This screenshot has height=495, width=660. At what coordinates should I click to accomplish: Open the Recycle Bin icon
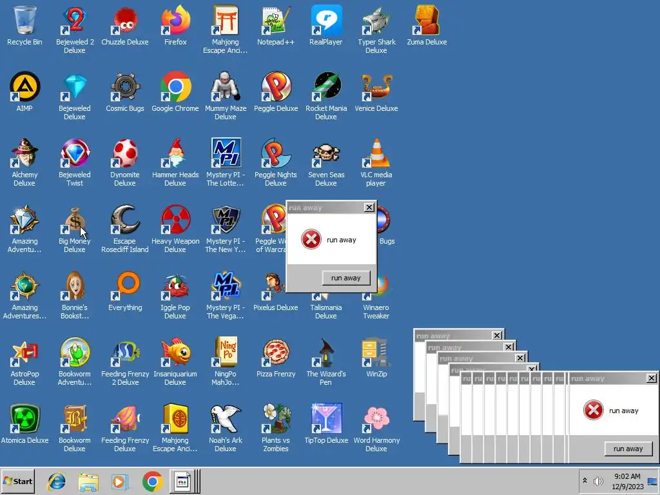click(24, 20)
